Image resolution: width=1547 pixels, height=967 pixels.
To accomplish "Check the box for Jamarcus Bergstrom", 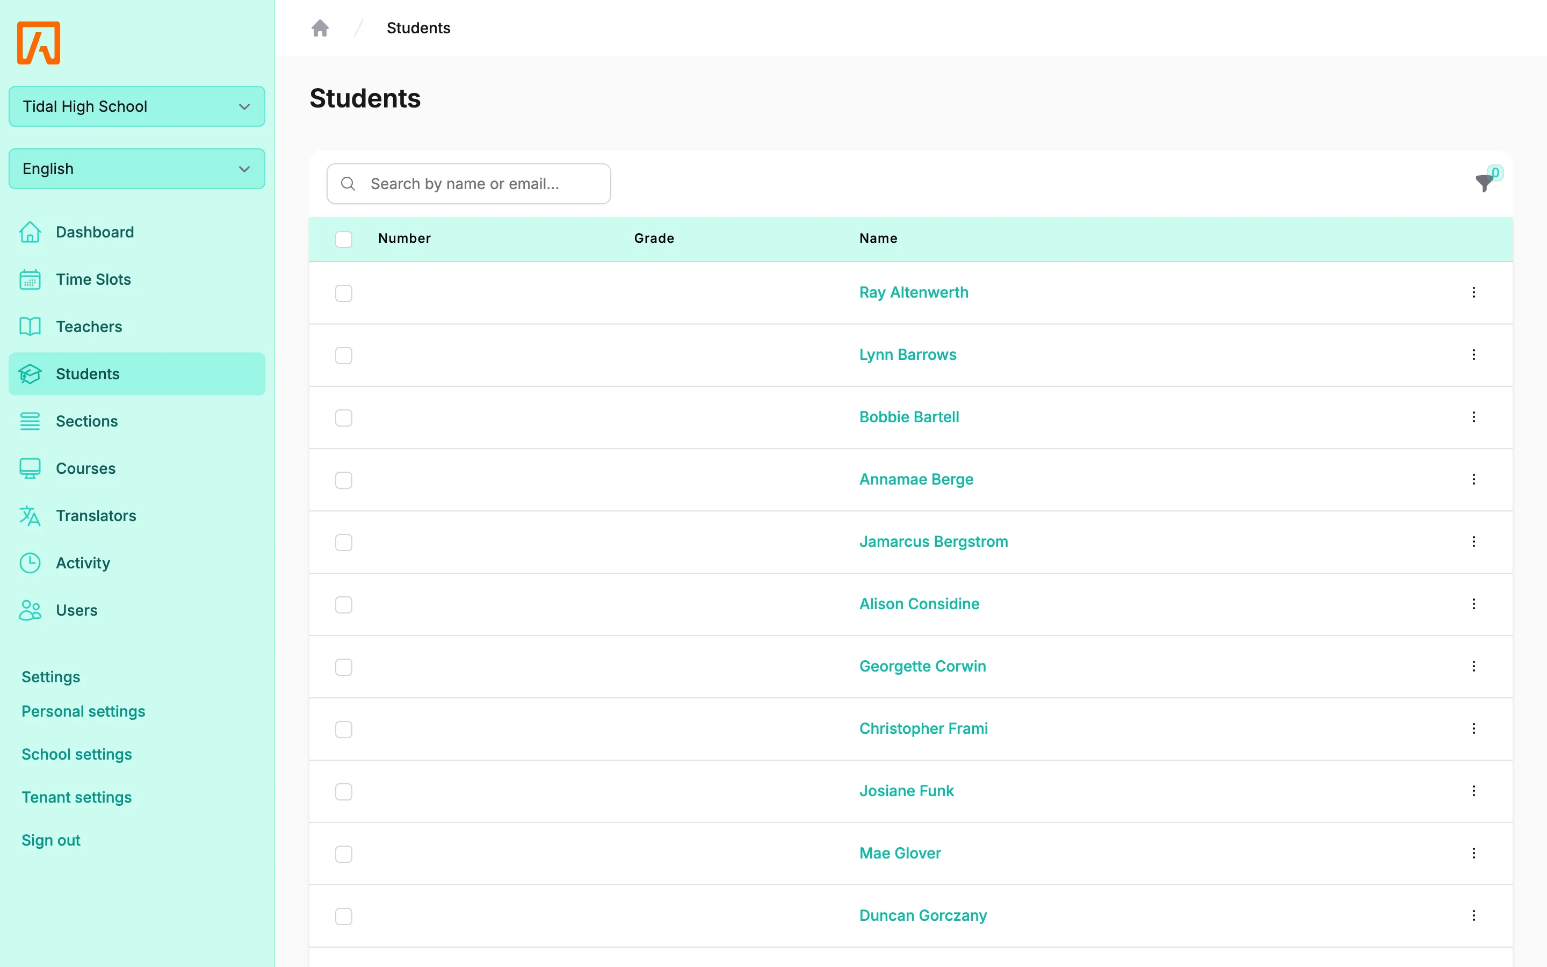I will click(x=344, y=543).
